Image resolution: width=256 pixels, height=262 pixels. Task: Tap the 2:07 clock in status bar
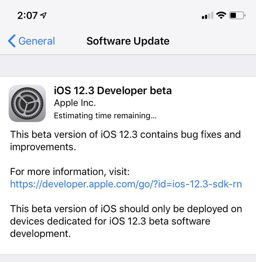pyautogui.click(x=28, y=16)
